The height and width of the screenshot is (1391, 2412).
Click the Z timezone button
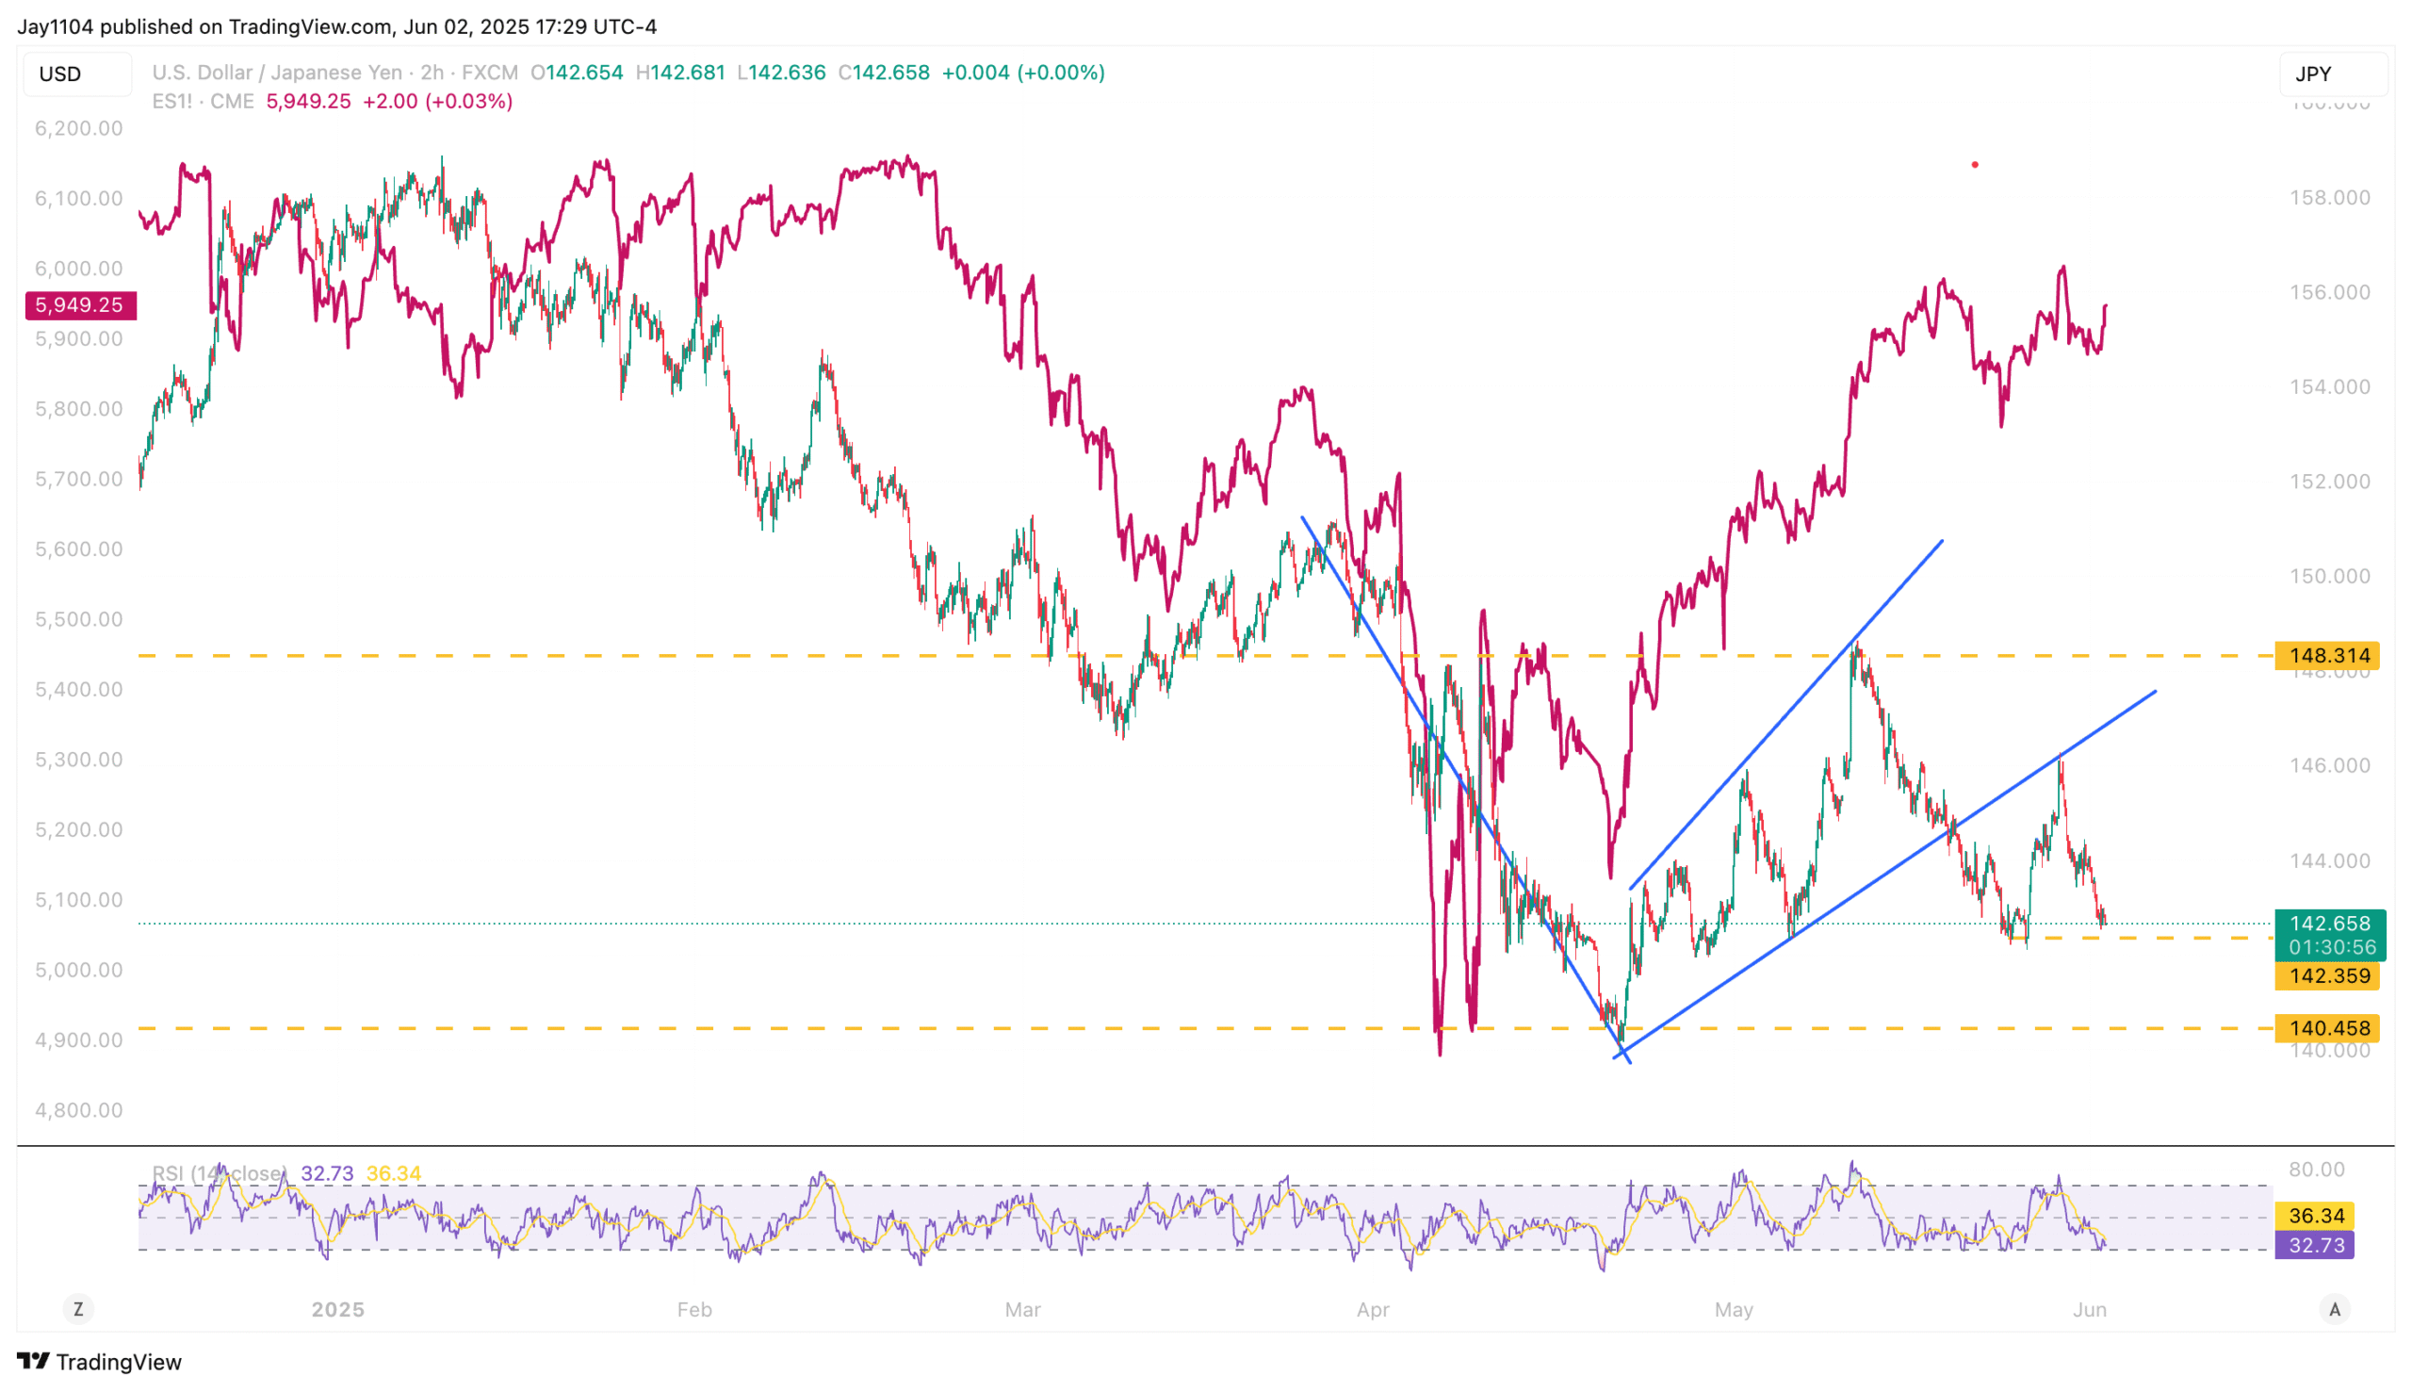click(x=78, y=1309)
